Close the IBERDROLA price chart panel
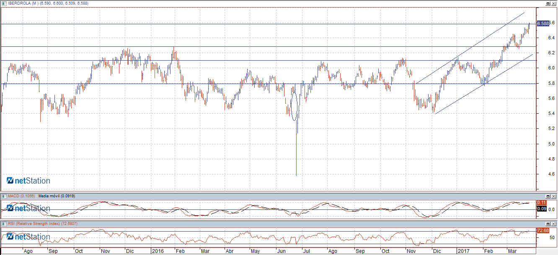 tap(554, 3)
